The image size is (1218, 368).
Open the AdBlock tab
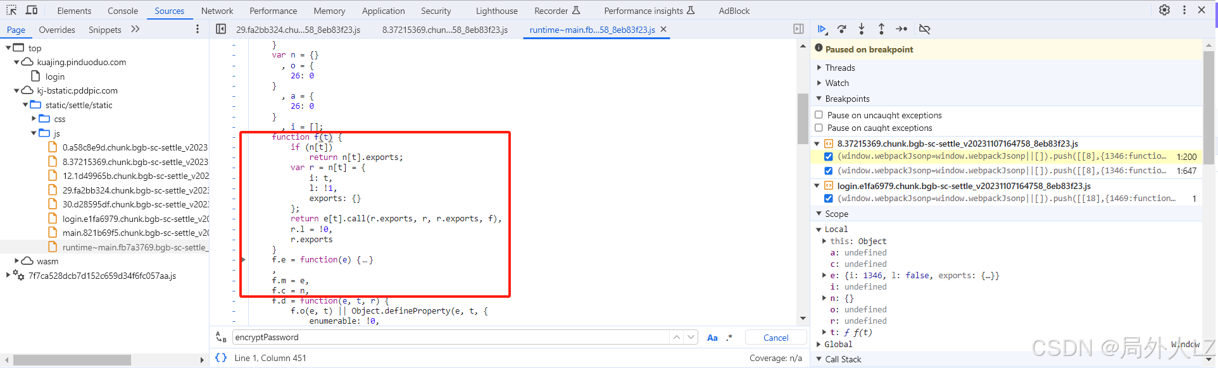734,11
